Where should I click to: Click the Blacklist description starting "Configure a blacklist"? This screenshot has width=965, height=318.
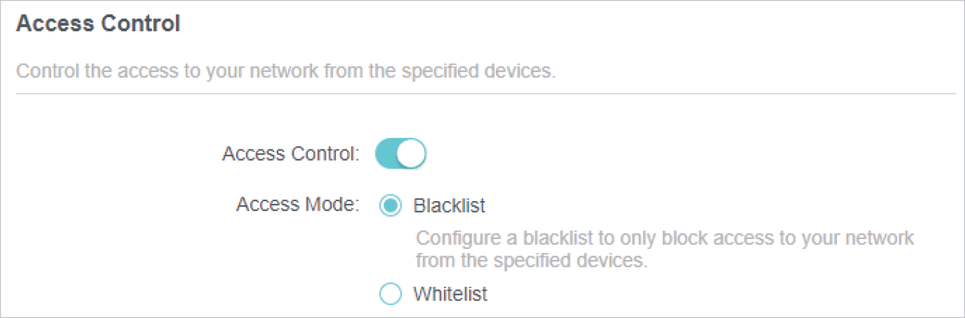(x=664, y=238)
